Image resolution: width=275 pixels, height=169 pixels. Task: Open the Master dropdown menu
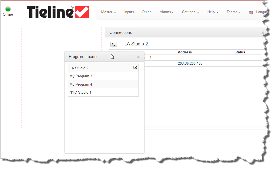(108, 12)
